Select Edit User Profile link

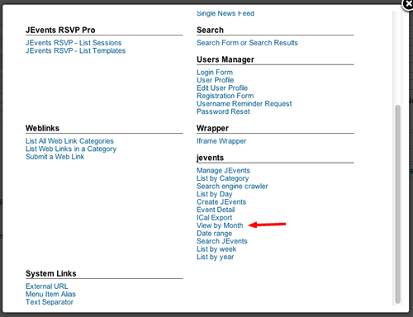(222, 88)
